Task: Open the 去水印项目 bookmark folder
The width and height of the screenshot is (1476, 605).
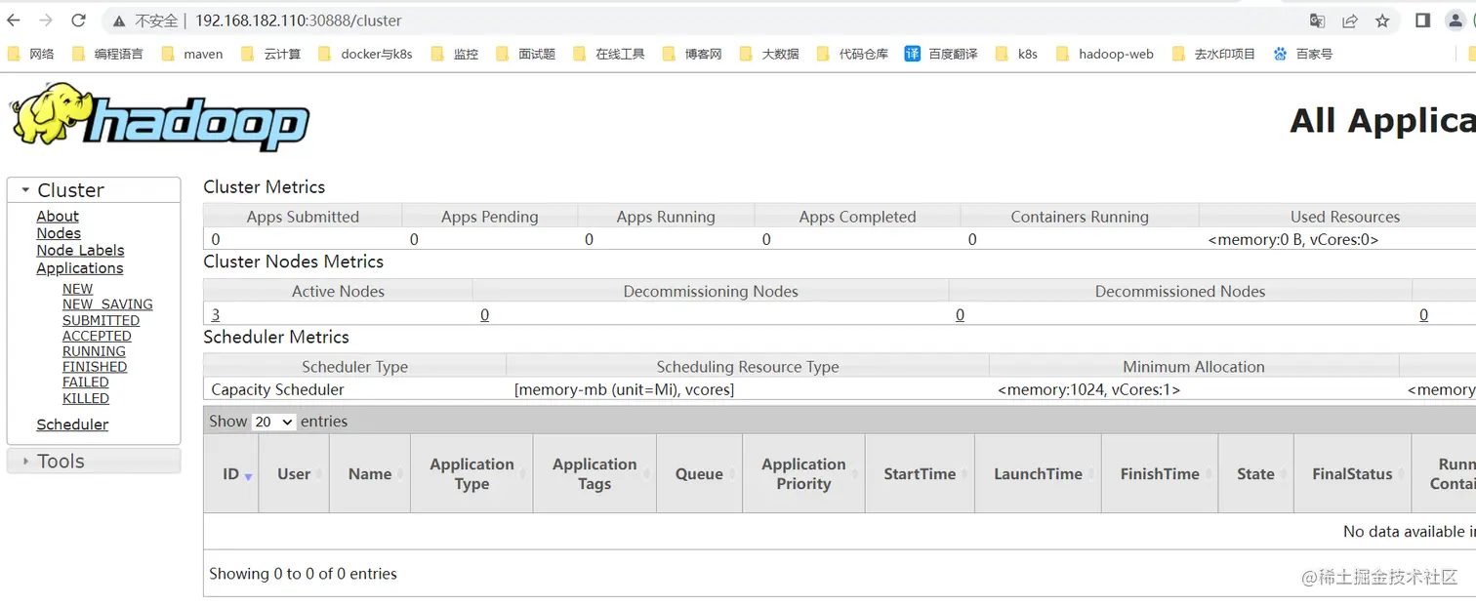Action: (1213, 54)
